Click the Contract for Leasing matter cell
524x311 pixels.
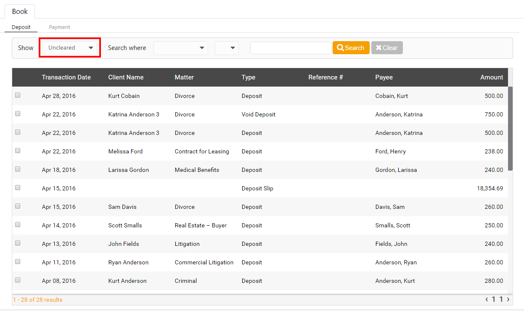point(202,151)
